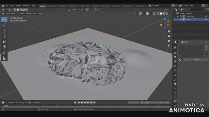Select the Measure tool
The width and height of the screenshot is (209, 117).
(4, 58)
